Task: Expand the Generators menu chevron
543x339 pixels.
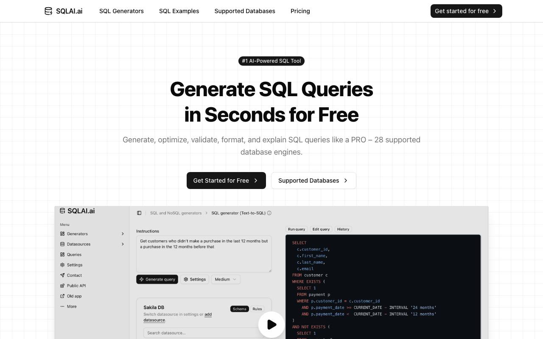Action: pos(123,234)
